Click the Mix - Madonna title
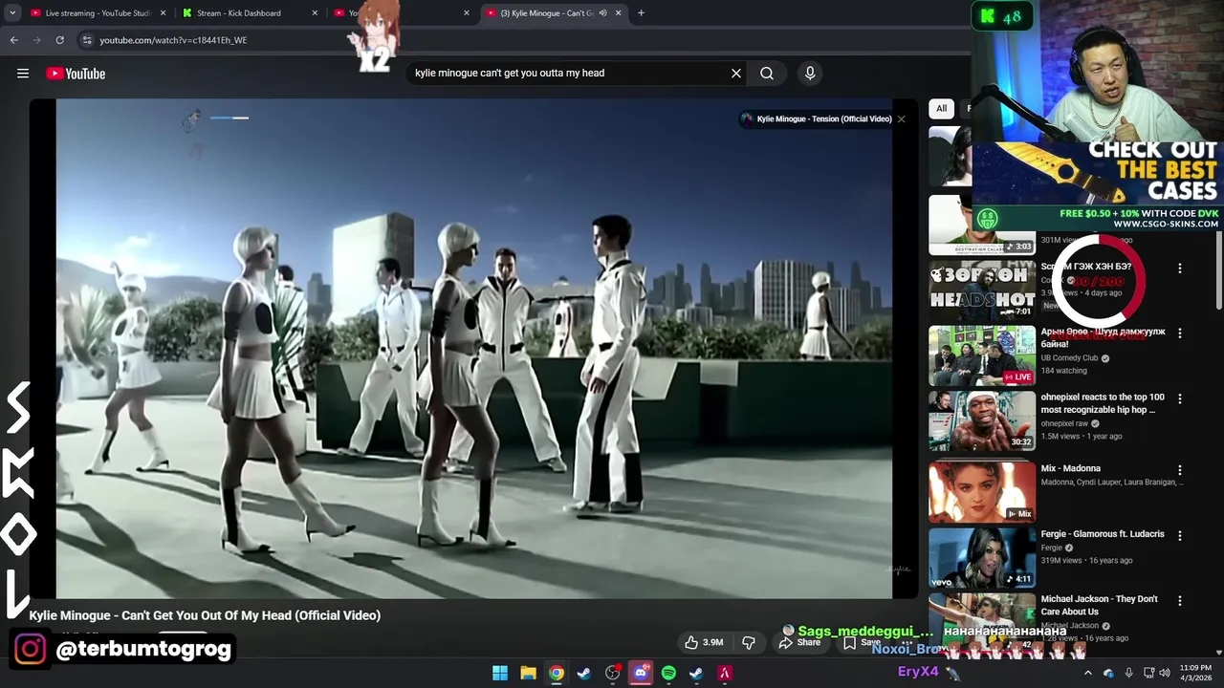 click(1071, 468)
